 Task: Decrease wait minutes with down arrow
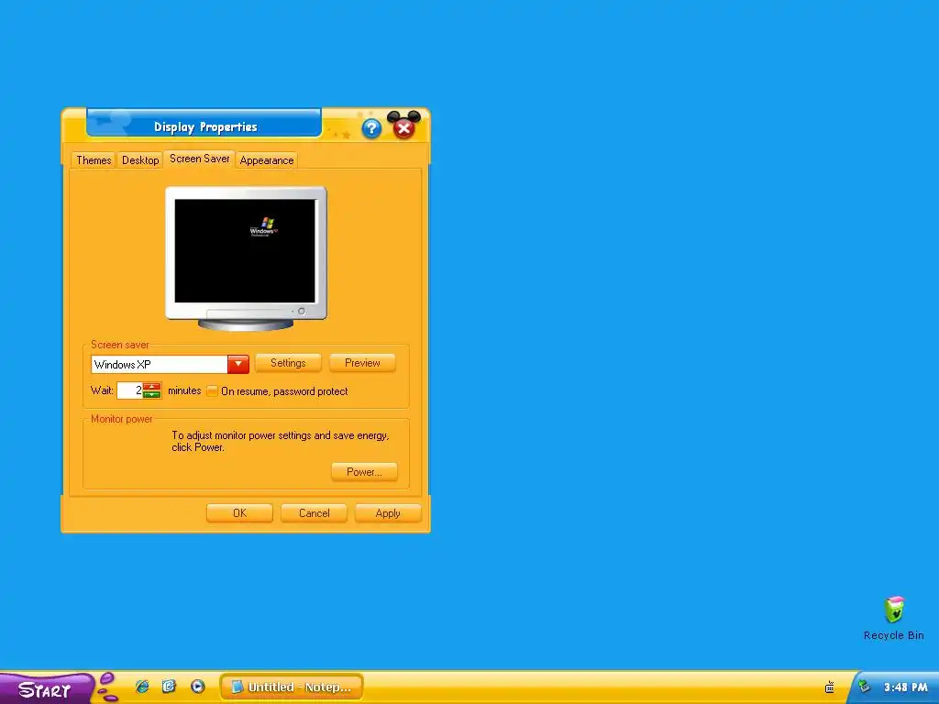(152, 394)
